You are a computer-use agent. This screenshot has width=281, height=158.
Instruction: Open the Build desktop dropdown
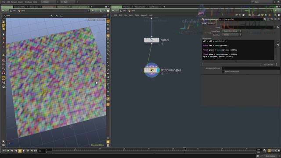tap(50, 2)
